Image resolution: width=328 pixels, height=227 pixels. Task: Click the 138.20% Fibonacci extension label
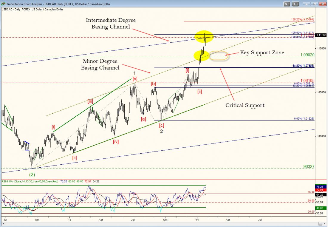[x=302, y=19]
